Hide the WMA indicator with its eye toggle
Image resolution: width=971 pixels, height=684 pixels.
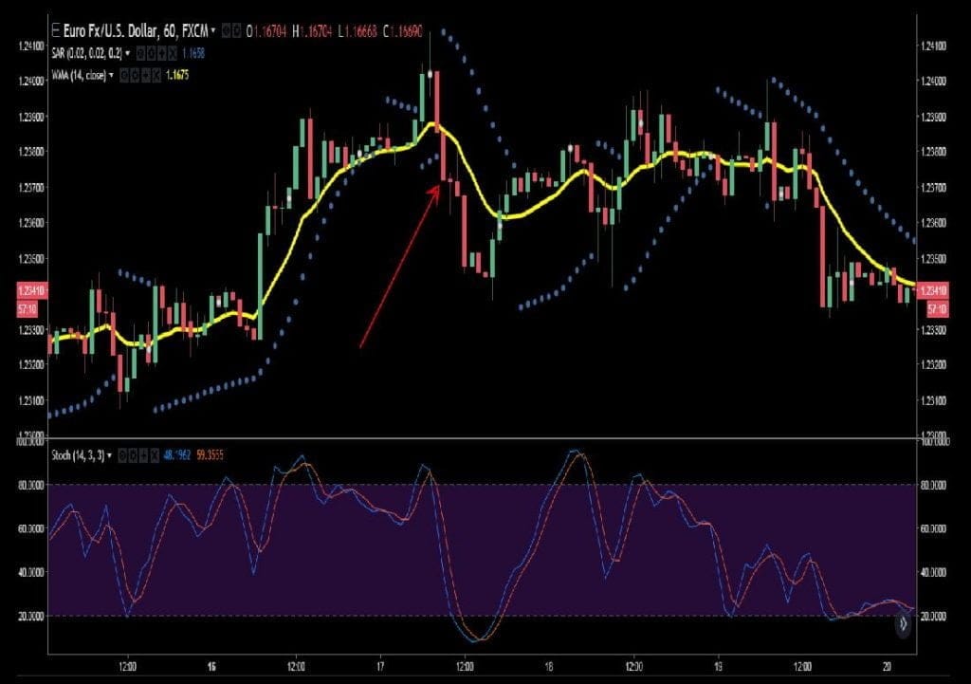(x=124, y=74)
